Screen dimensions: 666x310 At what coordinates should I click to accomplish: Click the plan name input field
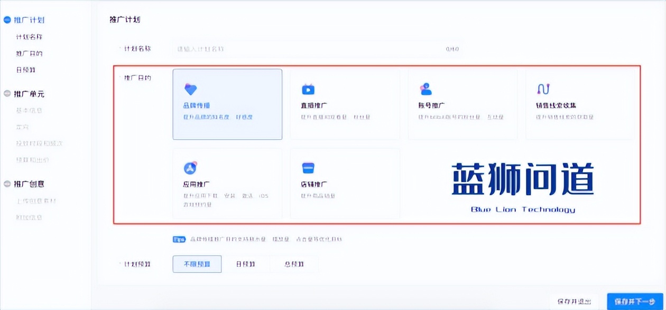[312, 49]
